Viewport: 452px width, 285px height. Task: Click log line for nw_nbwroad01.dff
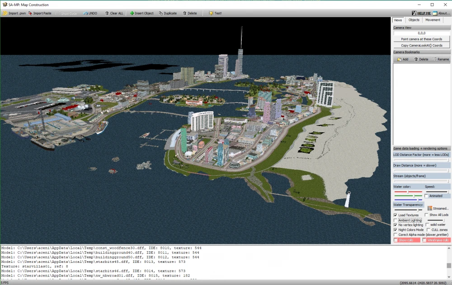(95, 276)
